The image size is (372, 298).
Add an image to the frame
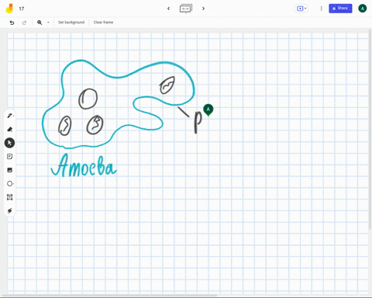click(10, 170)
